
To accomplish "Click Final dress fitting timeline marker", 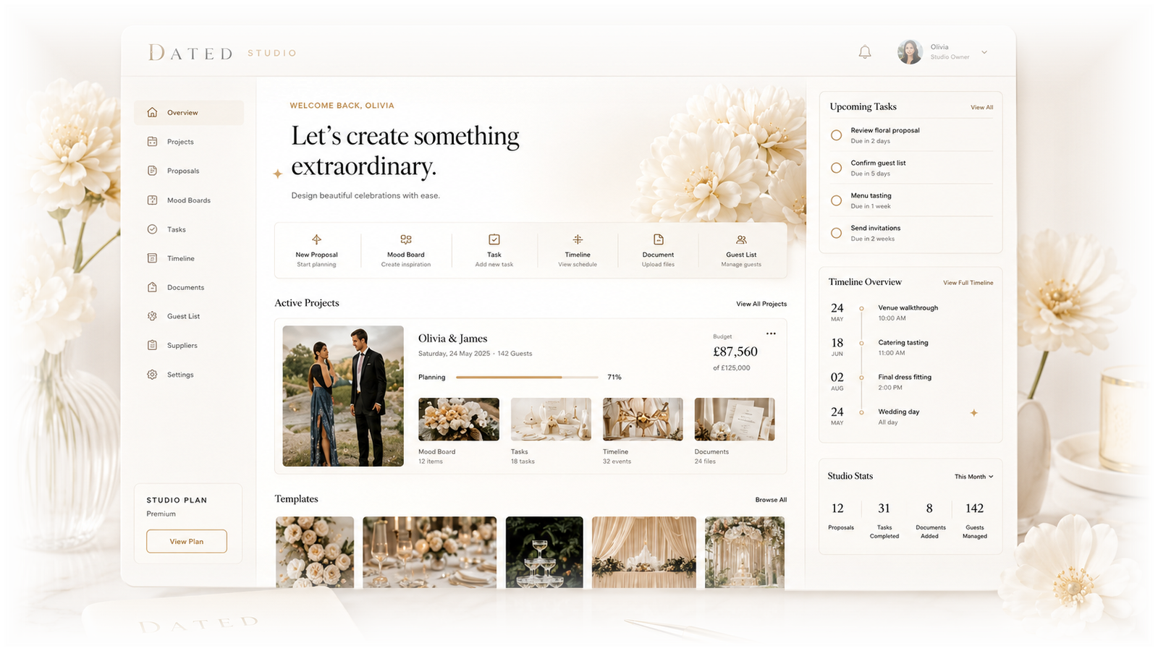I will (861, 378).
